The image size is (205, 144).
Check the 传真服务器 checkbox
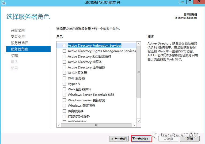click(x=64, y=111)
